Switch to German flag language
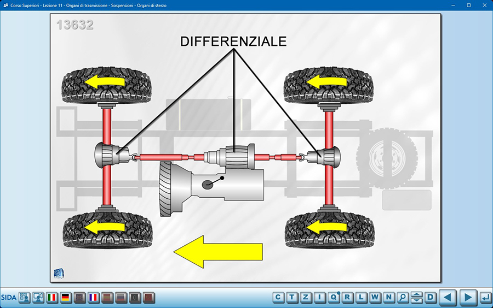The image size is (493, 308). [66, 298]
